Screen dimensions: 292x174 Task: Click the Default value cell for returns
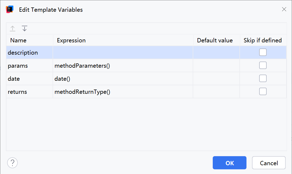(x=216, y=92)
